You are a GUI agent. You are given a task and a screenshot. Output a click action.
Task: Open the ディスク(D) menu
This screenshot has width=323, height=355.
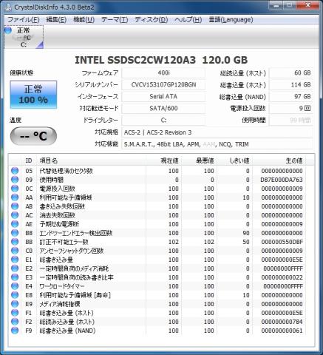[x=152, y=20]
